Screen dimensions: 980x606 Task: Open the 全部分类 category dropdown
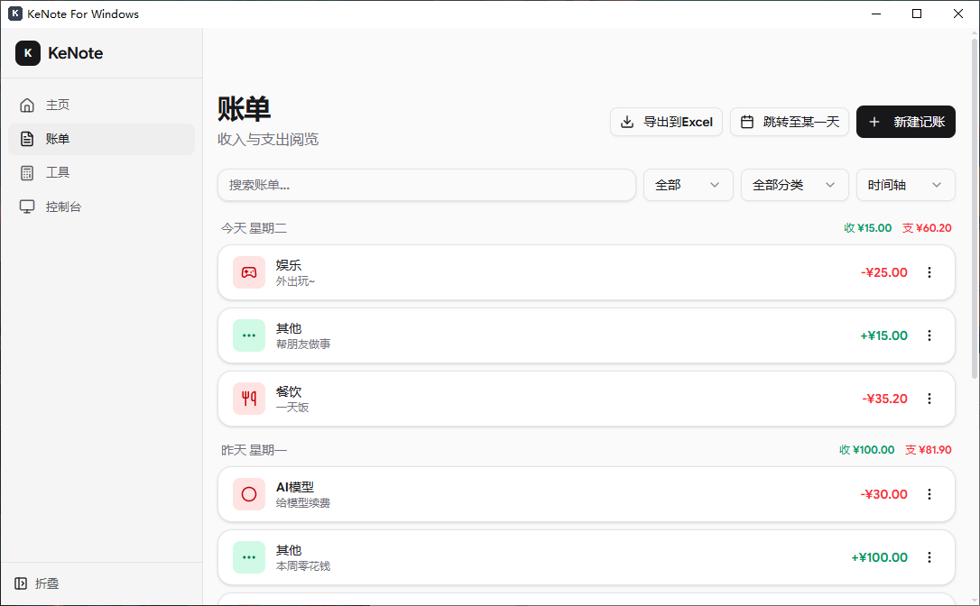(794, 185)
